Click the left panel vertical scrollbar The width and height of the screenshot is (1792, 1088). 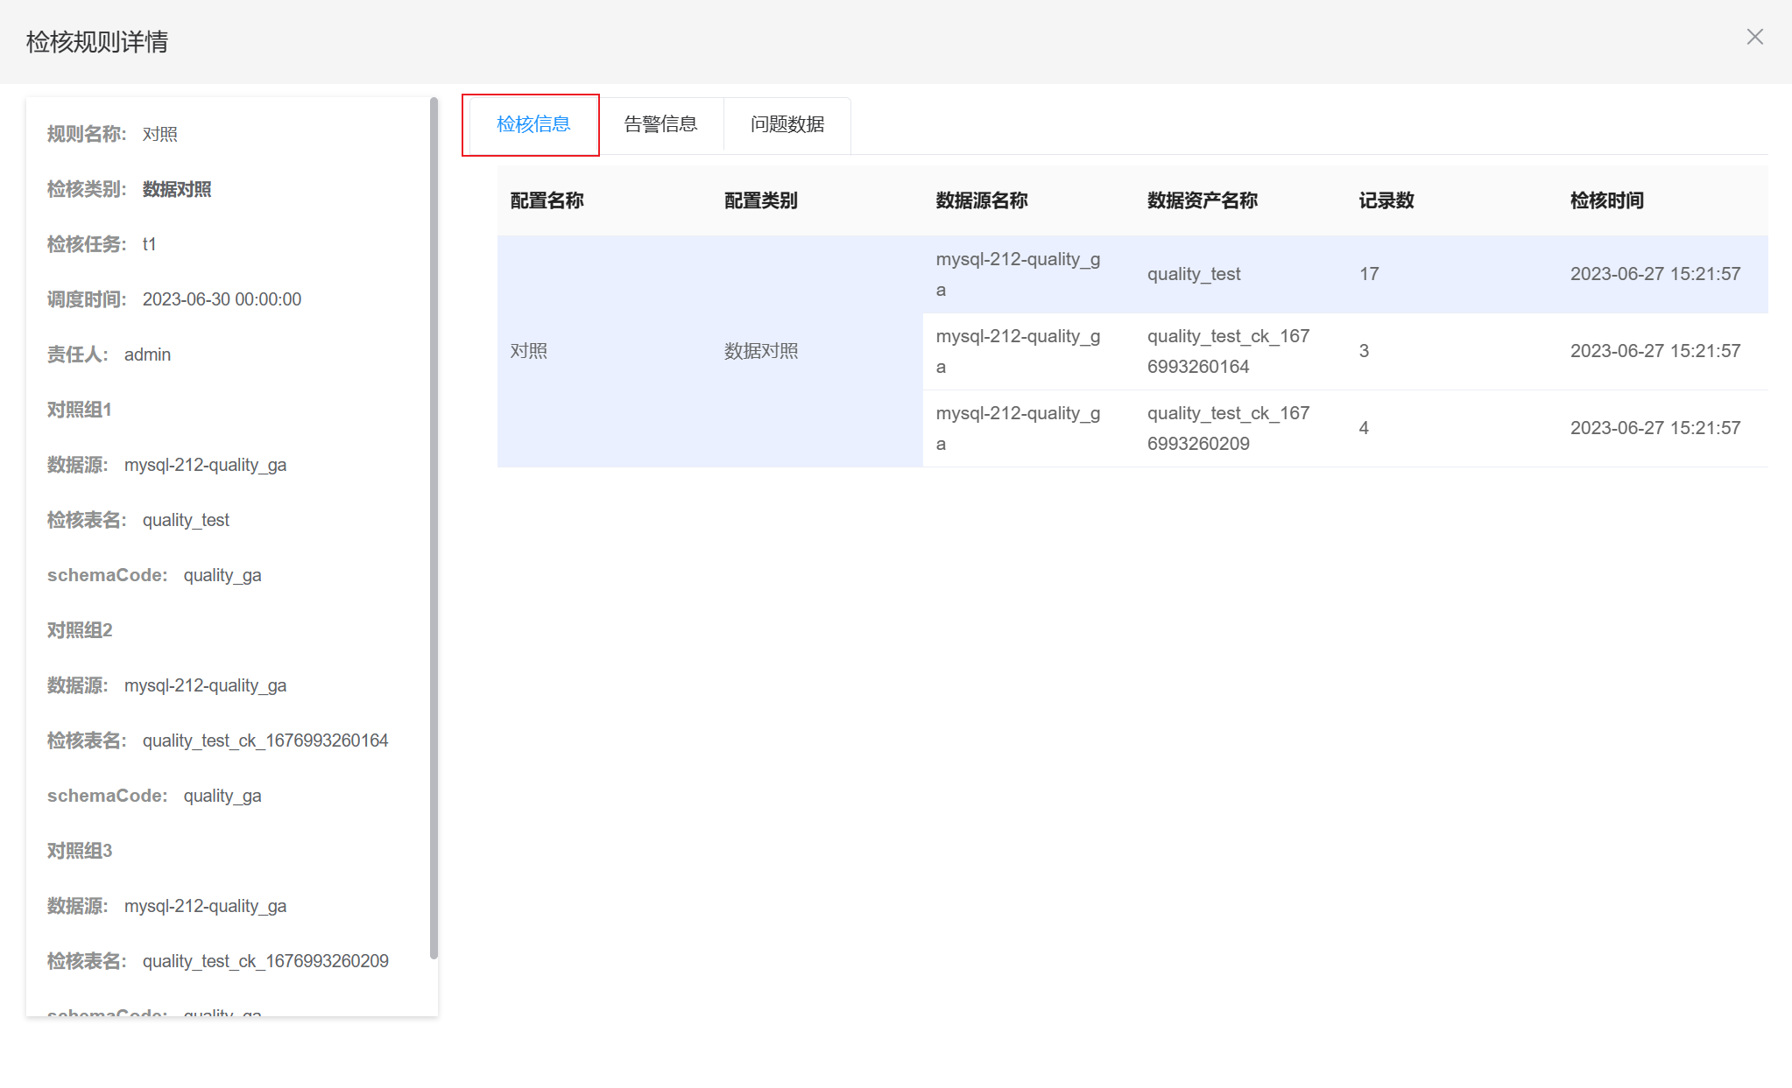434,525
